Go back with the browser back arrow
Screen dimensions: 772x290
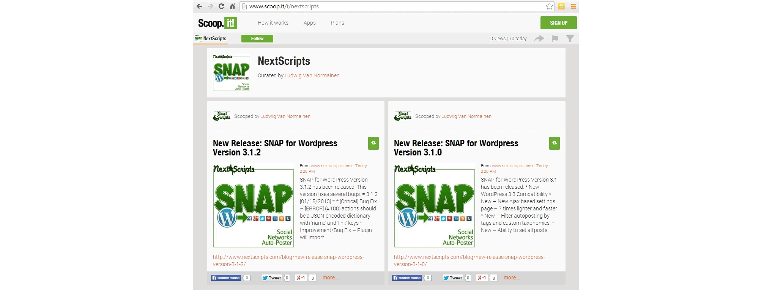[x=200, y=6]
